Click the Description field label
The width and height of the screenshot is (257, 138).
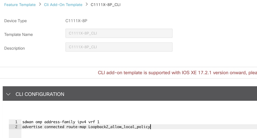pyautogui.click(x=14, y=48)
